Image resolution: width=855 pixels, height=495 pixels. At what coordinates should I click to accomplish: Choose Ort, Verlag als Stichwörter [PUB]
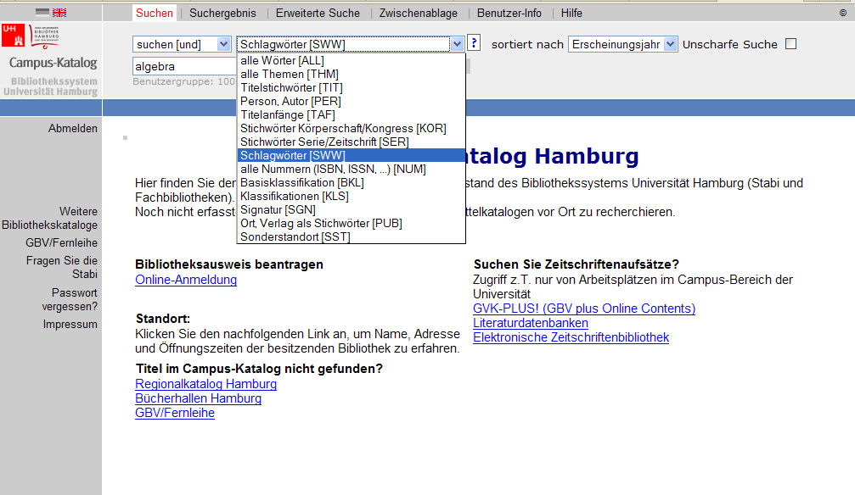coord(352,223)
